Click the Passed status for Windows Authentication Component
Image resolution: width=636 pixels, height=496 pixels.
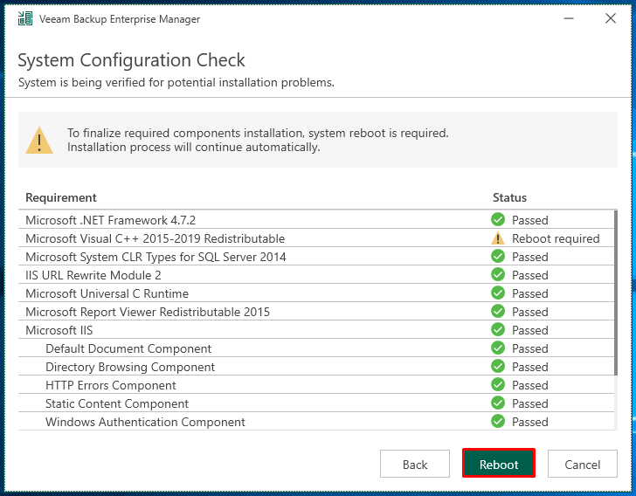(529, 422)
